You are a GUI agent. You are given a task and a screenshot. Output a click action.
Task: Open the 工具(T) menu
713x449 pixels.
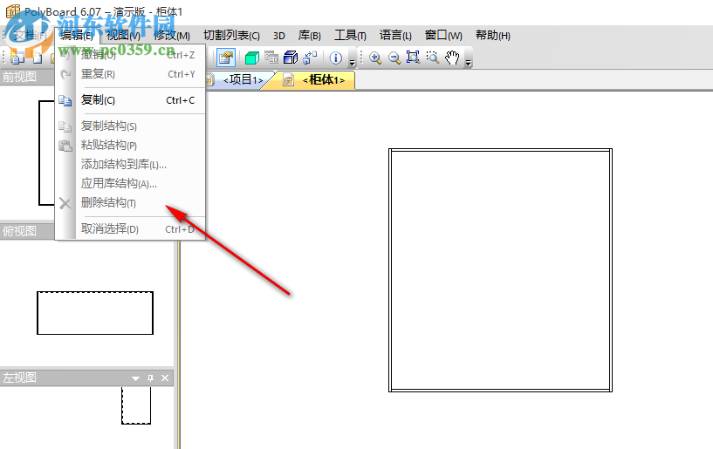350,36
